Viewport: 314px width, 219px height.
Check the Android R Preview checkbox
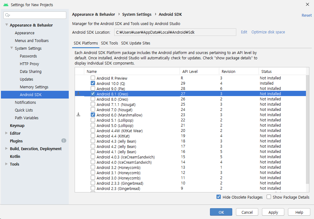coord(93,78)
